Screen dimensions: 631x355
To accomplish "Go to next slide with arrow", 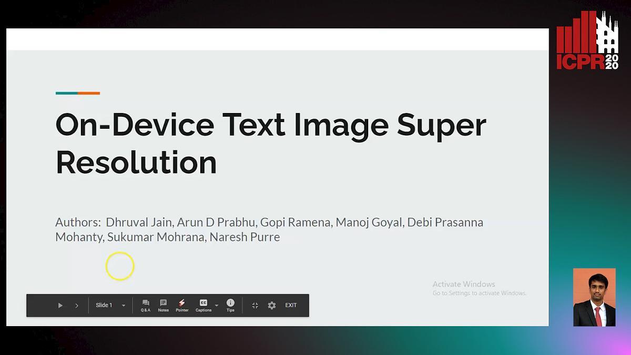I will (77, 306).
